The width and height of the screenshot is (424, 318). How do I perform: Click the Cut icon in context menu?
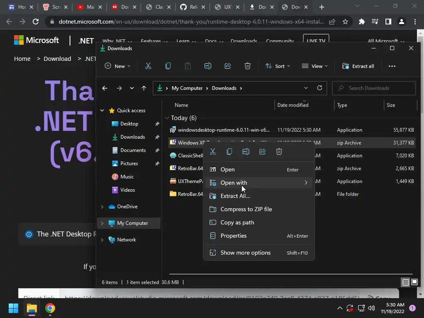[x=213, y=152]
